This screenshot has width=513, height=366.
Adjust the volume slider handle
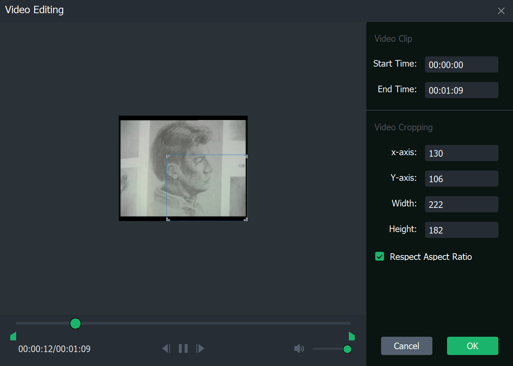pos(347,349)
